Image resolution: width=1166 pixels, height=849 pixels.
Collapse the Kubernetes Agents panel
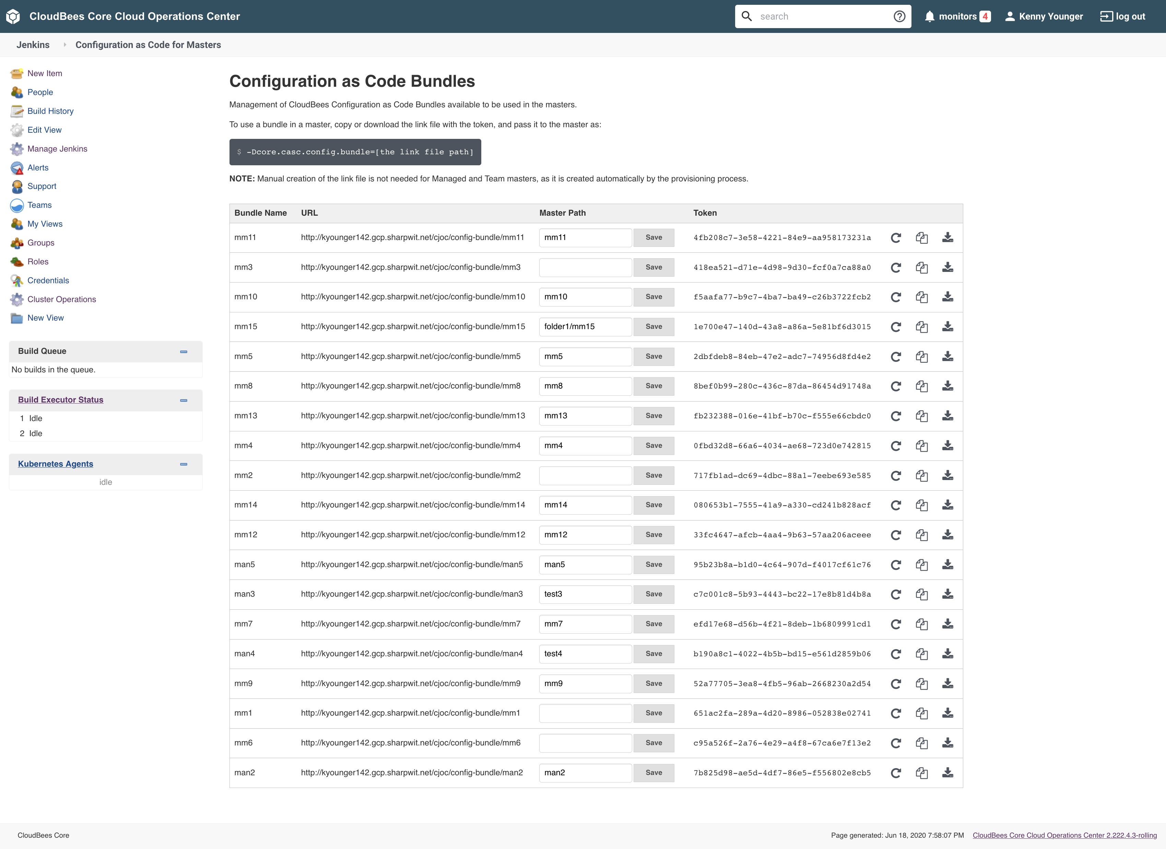click(x=184, y=464)
